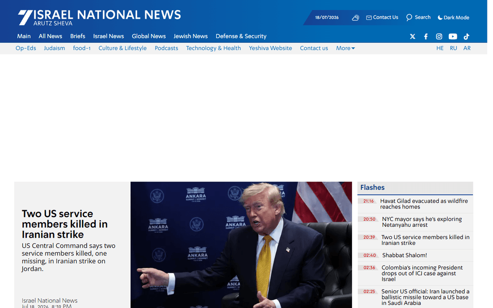Click US Central Command summary text
The height and width of the screenshot is (308, 493).
tap(68, 257)
